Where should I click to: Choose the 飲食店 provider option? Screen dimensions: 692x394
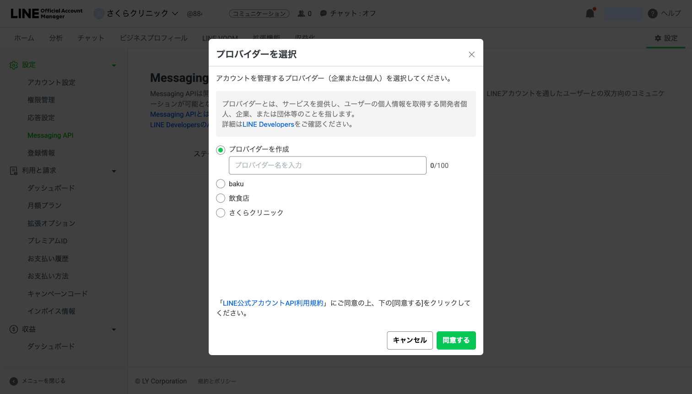point(221,198)
